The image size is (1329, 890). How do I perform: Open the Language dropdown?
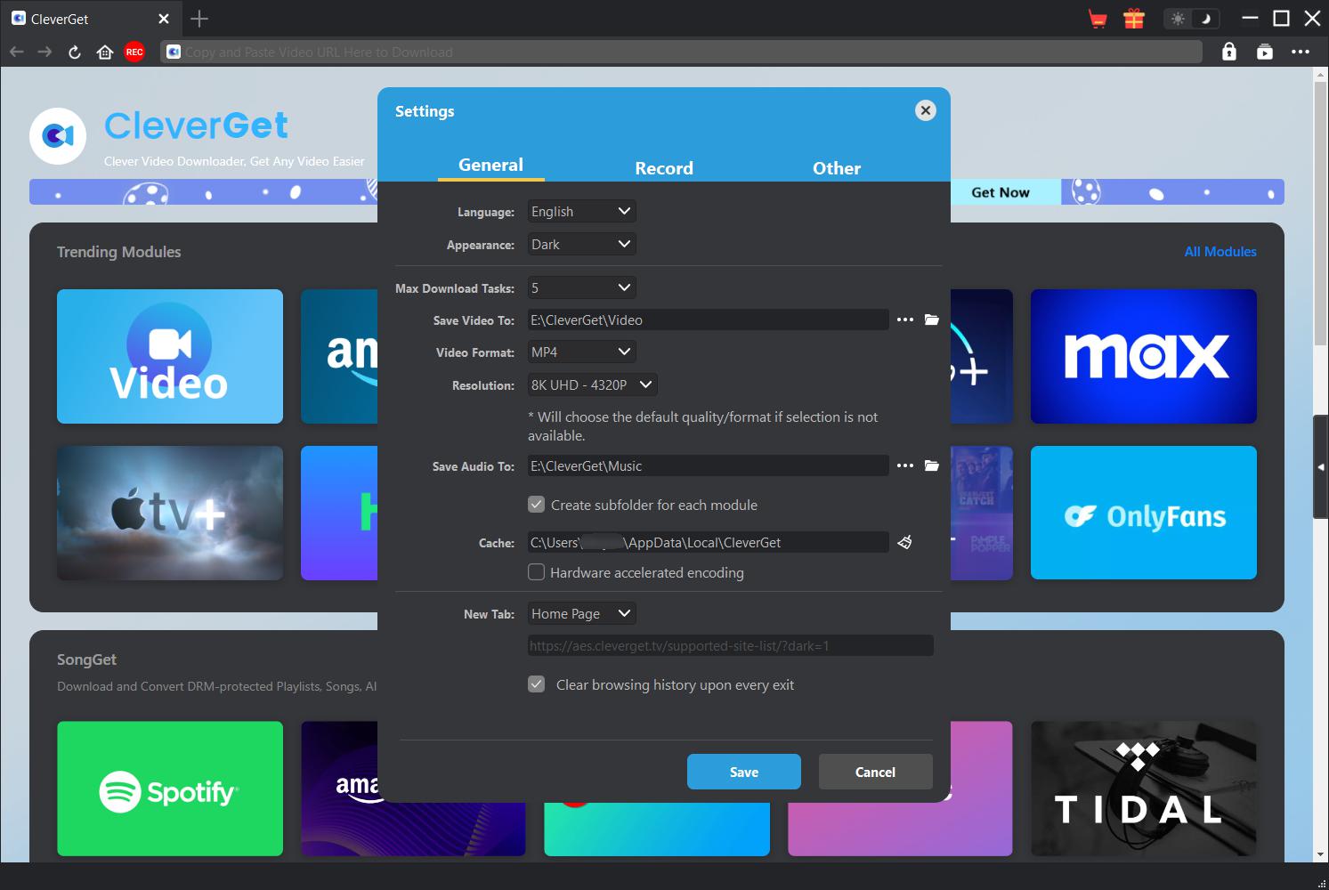pos(581,212)
